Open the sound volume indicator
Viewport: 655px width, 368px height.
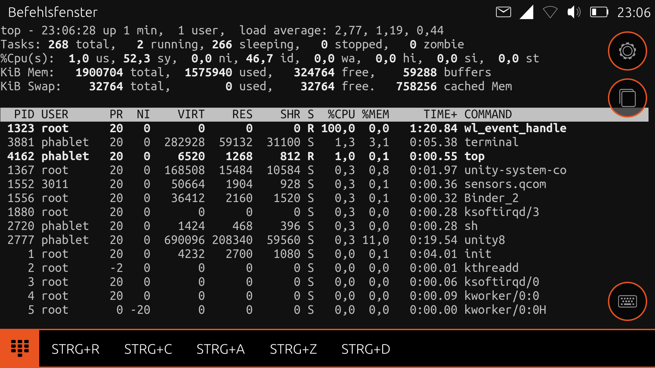point(574,12)
